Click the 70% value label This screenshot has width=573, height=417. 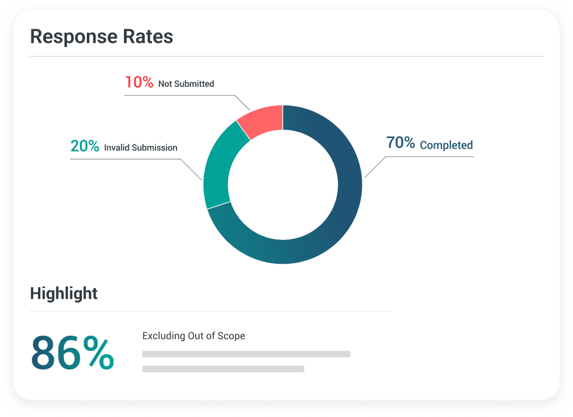click(x=400, y=143)
